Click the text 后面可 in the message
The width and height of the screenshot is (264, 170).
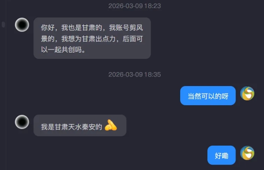133,39
